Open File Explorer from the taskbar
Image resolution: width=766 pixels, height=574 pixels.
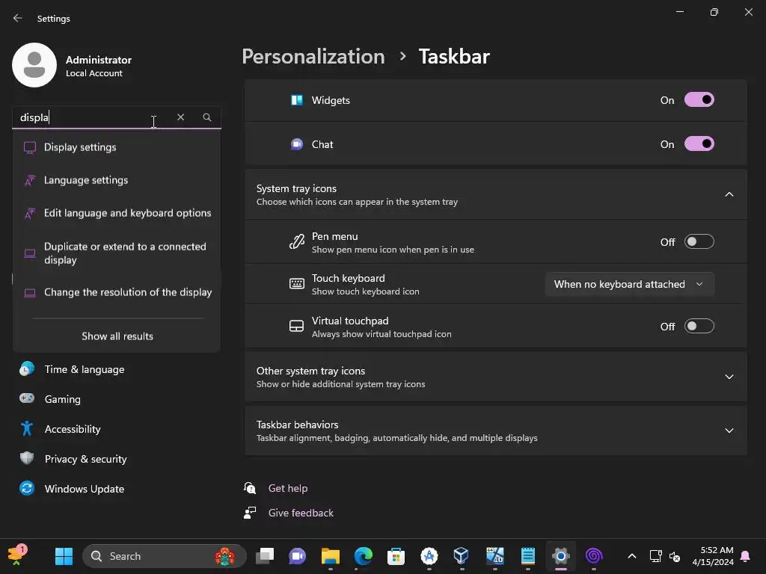click(x=330, y=556)
